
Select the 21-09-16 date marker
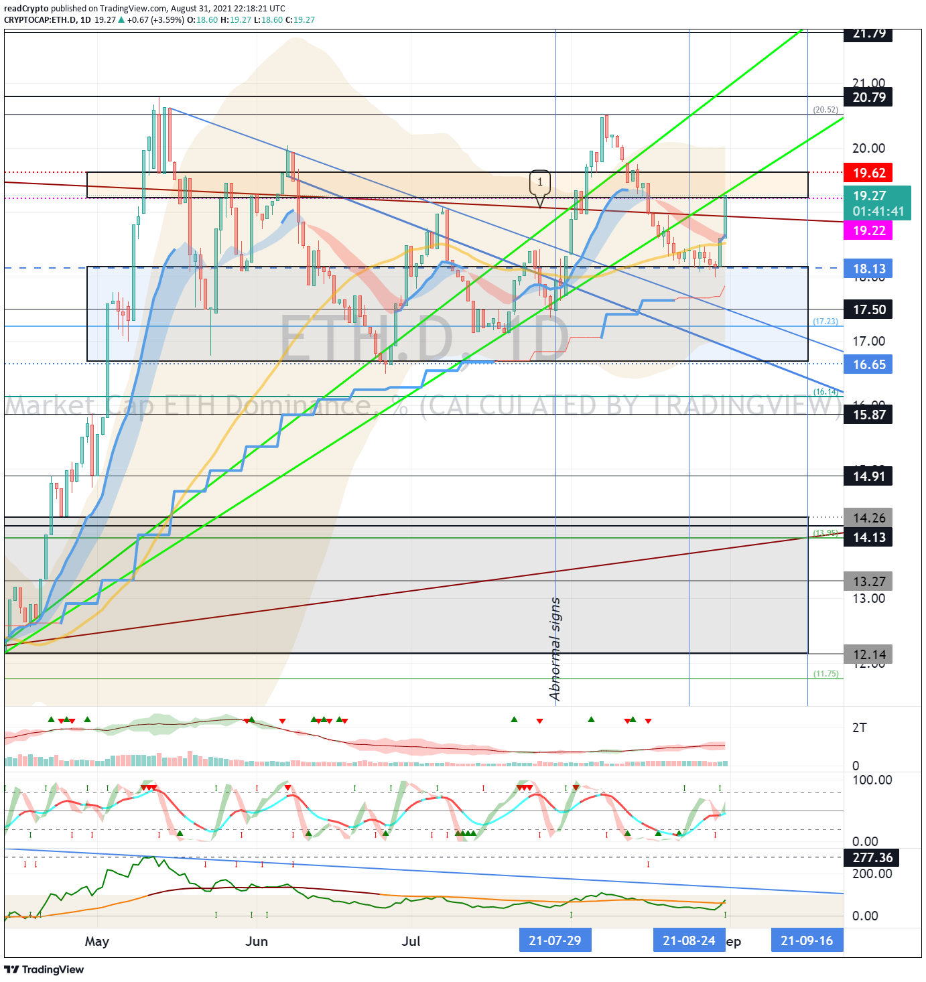pyautogui.click(x=807, y=940)
